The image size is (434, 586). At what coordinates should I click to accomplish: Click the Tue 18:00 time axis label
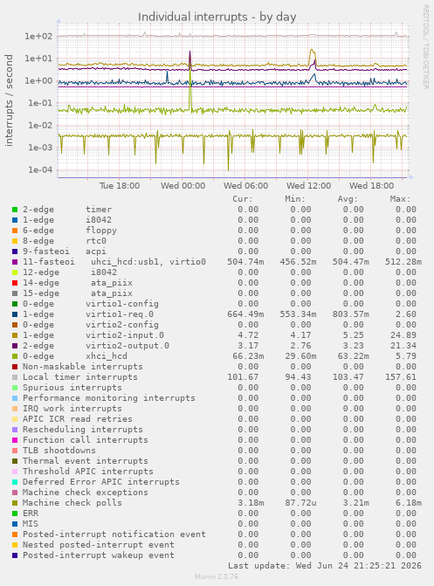pos(120,186)
